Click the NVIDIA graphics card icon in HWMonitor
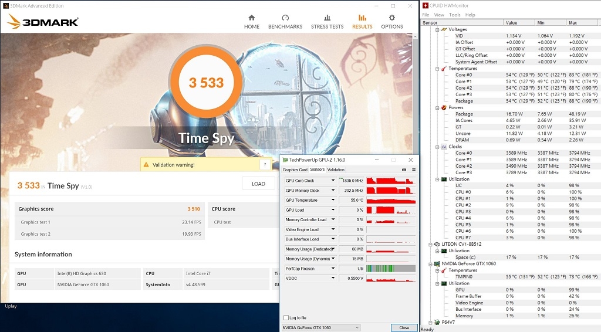This screenshot has height=332, width=601. tap(437, 263)
